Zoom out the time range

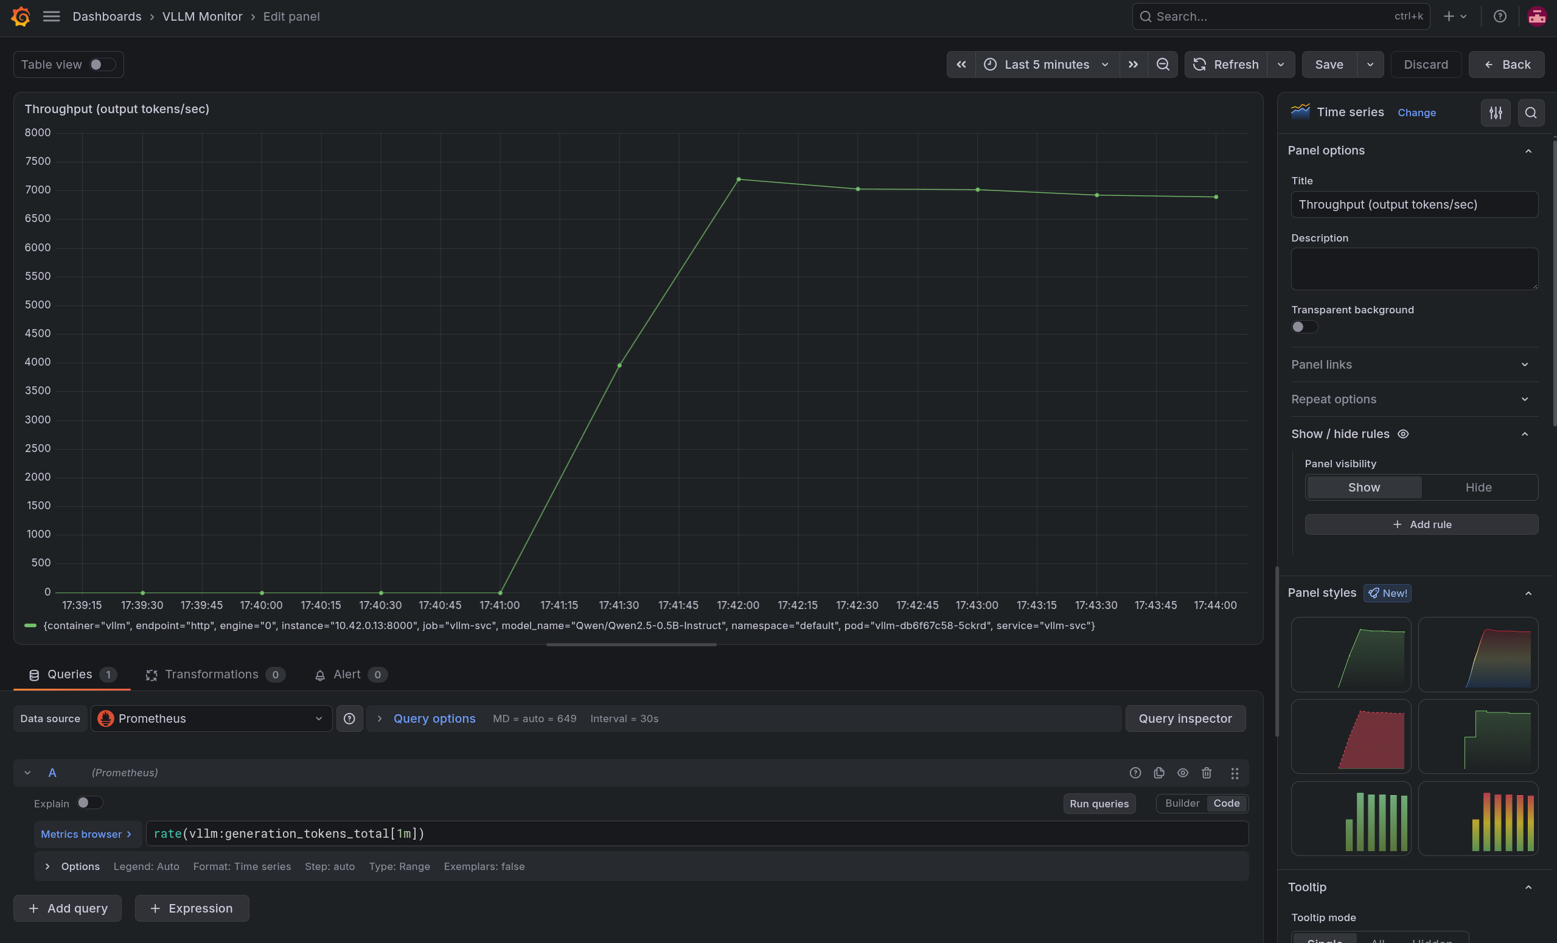point(1163,64)
